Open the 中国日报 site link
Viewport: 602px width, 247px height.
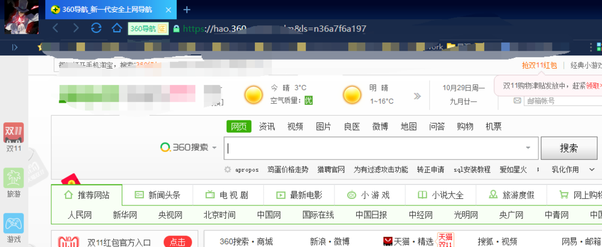[x=371, y=215]
